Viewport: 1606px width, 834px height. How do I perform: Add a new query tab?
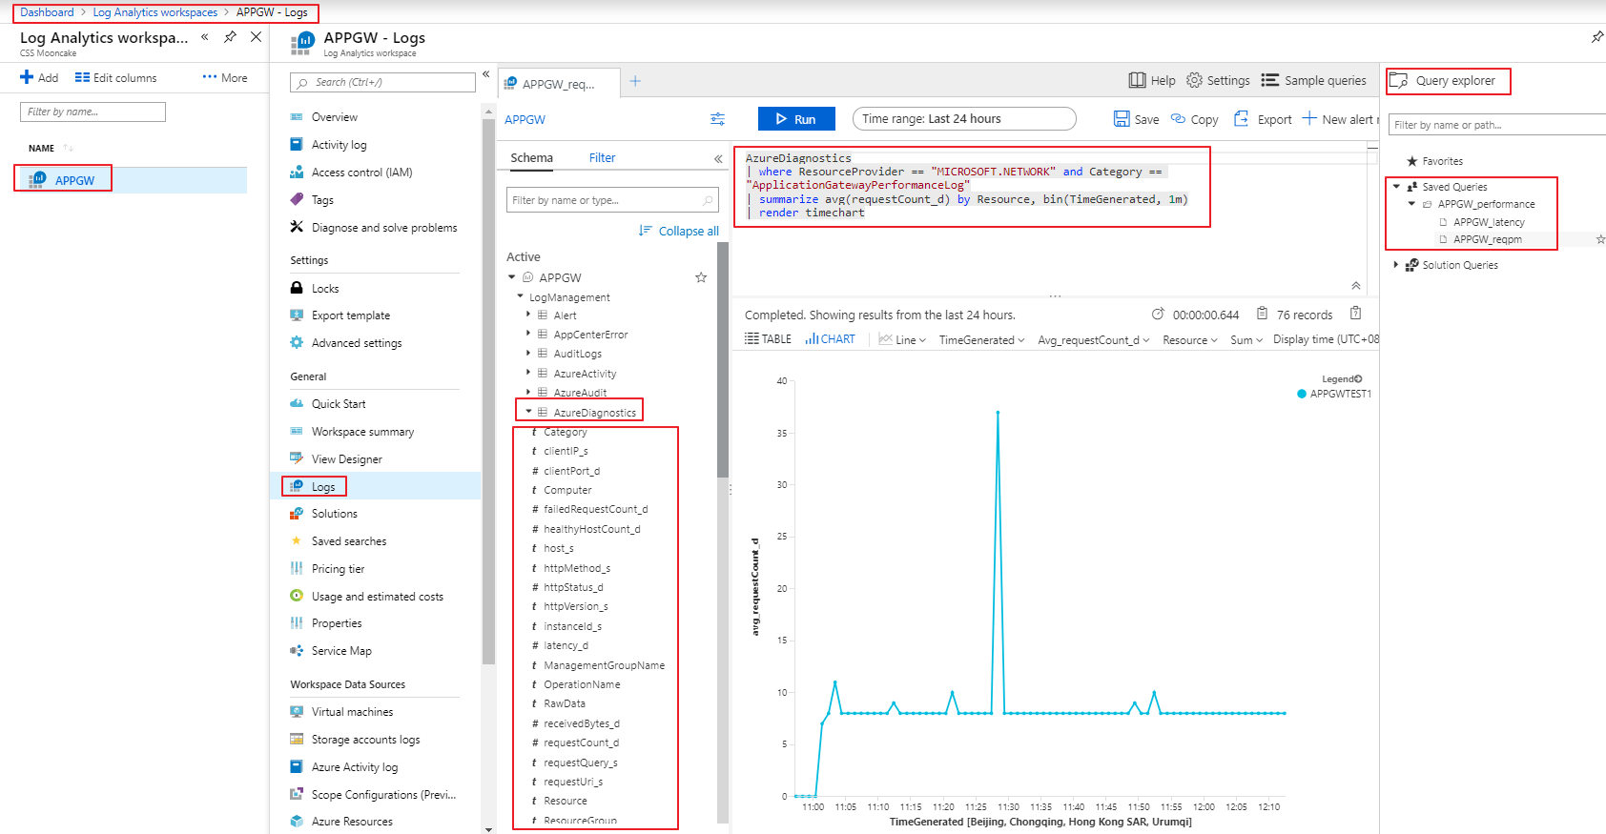pyautogui.click(x=635, y=82)
